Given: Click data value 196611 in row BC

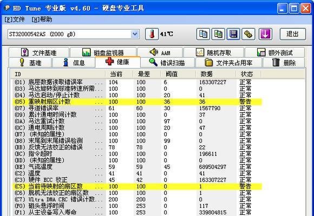Looking at the screenshot, I should coord(208,154).
